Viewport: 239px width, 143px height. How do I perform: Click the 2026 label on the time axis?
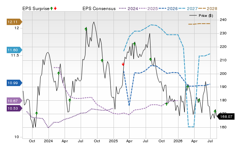pyautogui.click(x=178, y=141)
